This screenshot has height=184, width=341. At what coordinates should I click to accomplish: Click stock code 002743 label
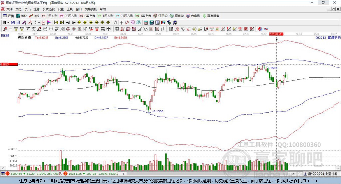click(x=321, y=38)
